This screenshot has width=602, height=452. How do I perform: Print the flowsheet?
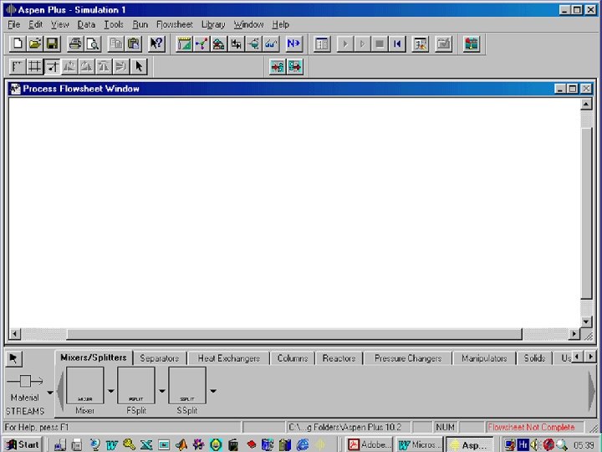point(75,44)
